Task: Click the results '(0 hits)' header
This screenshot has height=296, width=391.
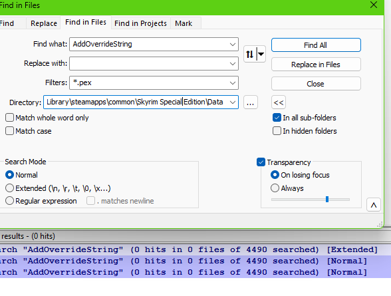Action: coord(27,236)
